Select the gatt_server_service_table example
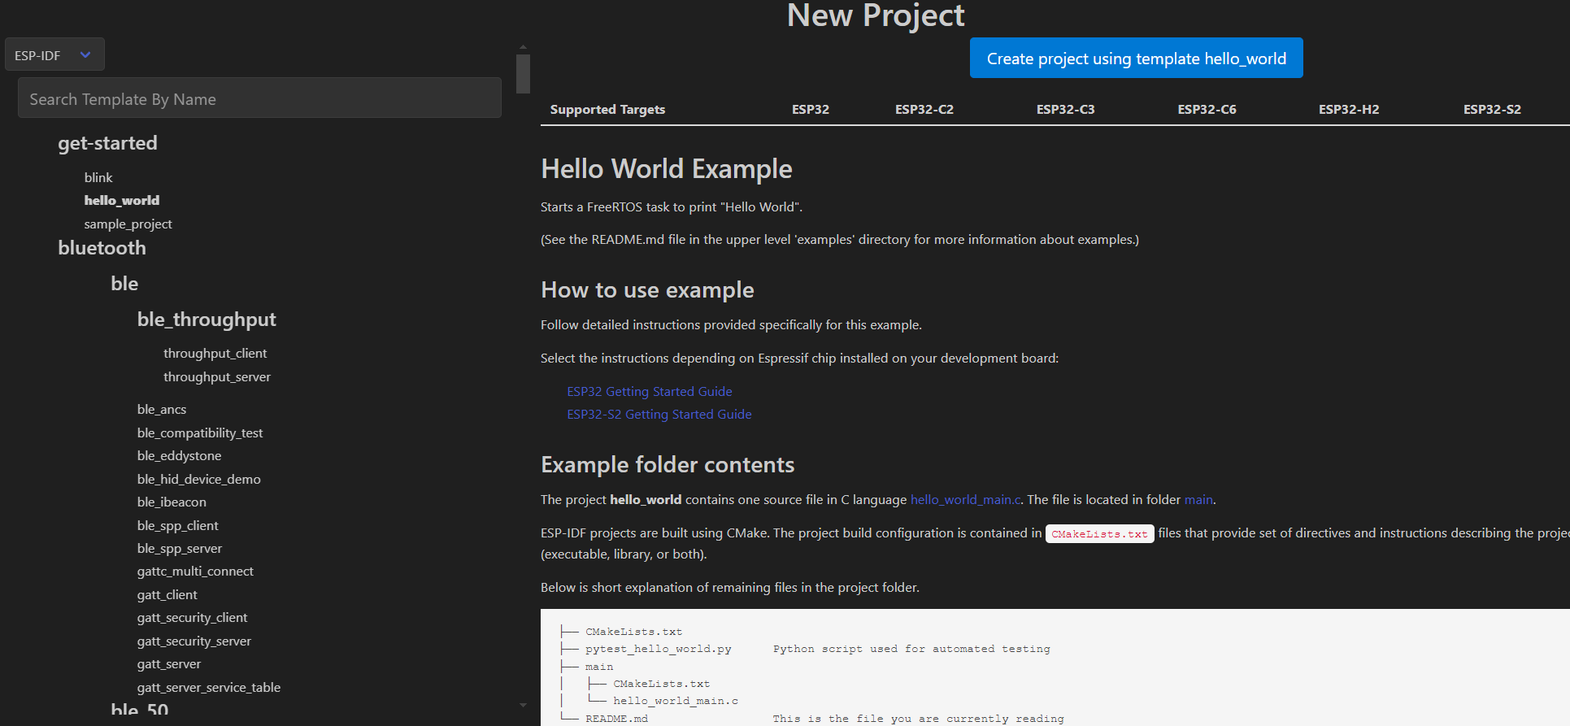Image resolution: width=1570 pixels, height=726 pixels. 208,687
